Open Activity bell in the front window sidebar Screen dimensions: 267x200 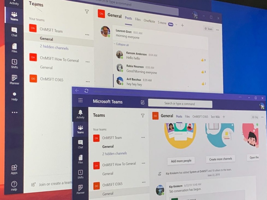pyautogui.click(x=80, y=114)
